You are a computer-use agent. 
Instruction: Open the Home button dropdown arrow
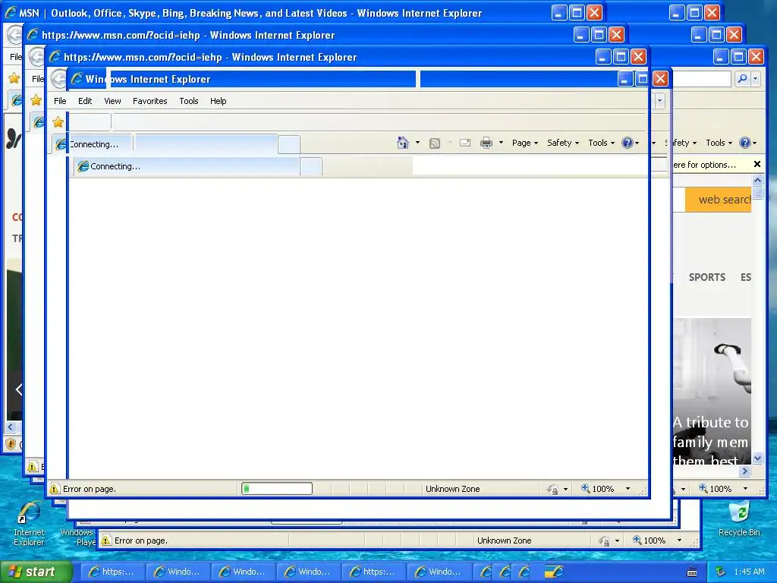click(418, 143)
